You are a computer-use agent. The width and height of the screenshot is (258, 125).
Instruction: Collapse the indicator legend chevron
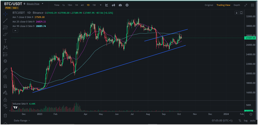[15, 31]
